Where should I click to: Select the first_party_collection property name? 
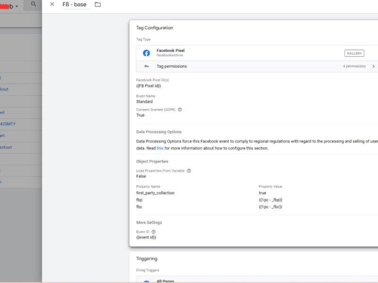155,193
